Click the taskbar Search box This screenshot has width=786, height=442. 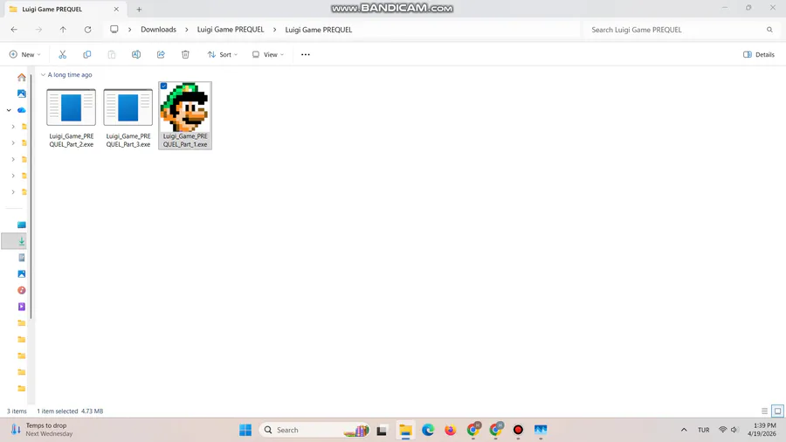314,430
